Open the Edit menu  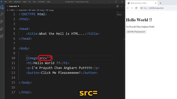10,2
